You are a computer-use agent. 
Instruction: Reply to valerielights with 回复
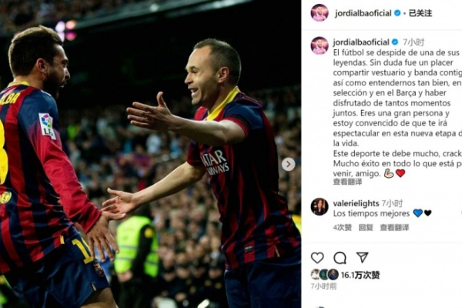[x=366, y=227]
